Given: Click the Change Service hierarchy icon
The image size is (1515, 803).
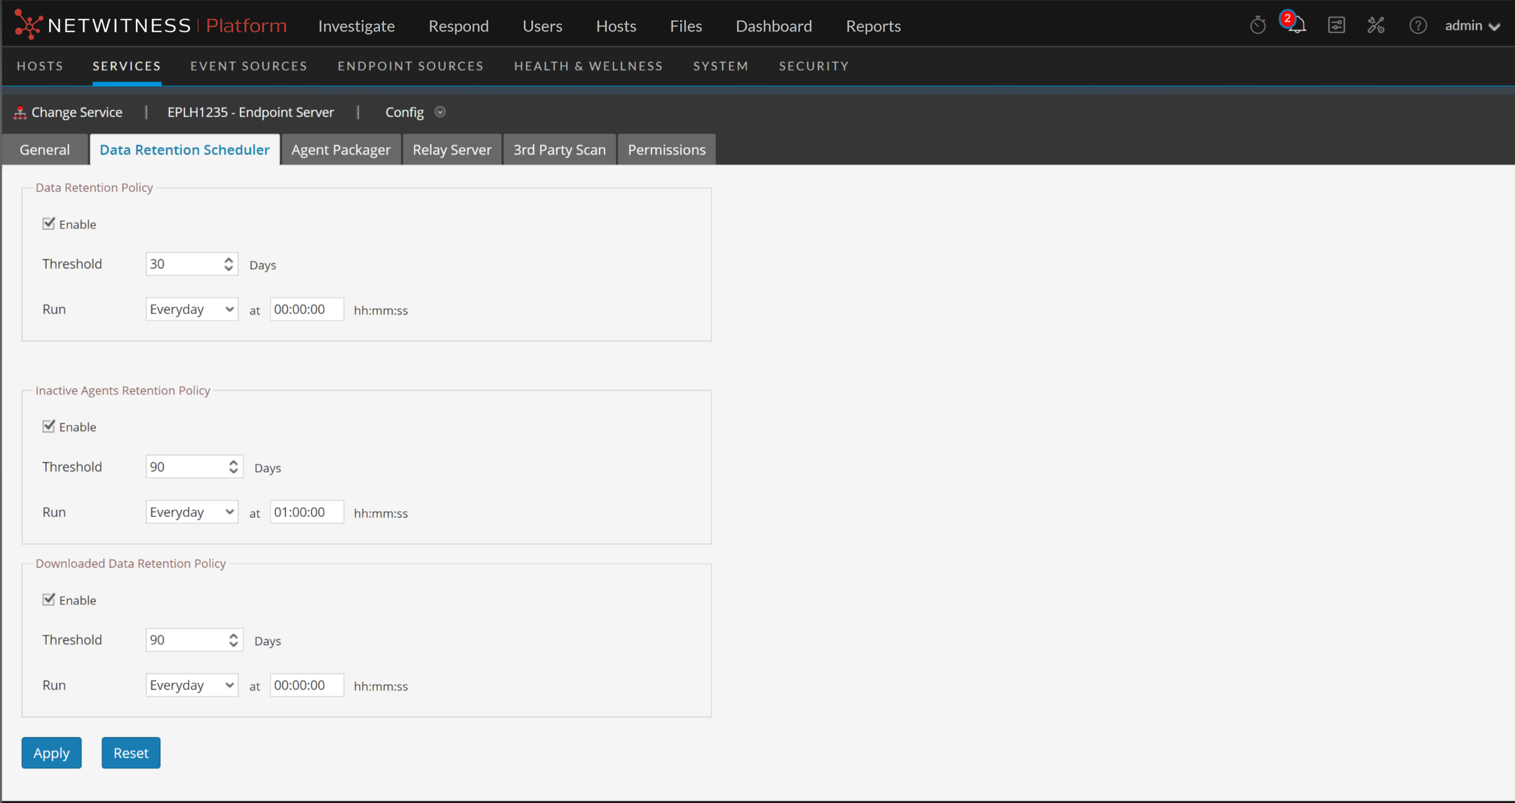Looking at the screenshot, I should 21,112.
